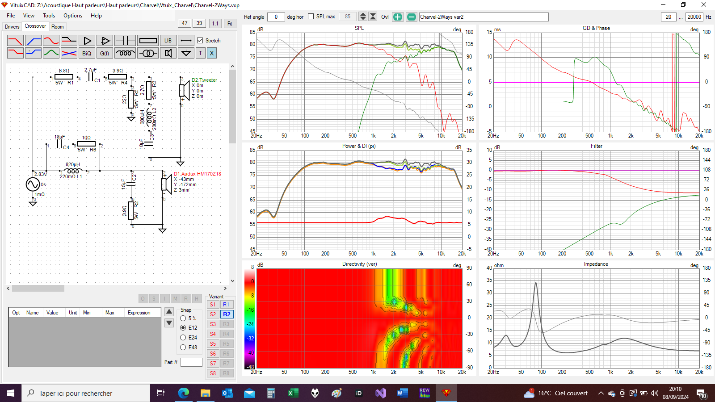Click schematic horizontal scrollbar right arrow
Image resolution: width=715 pixels, height=402 pixels.
(x=225, y=289)
